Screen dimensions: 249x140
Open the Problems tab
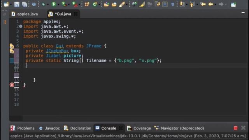click(23, 128)
